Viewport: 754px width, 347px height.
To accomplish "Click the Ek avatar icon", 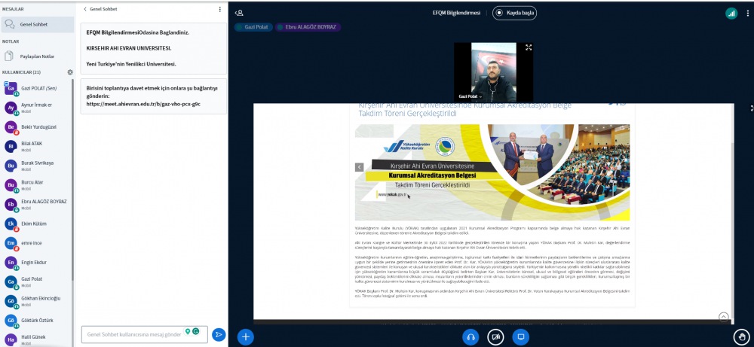I will (11, 224).
